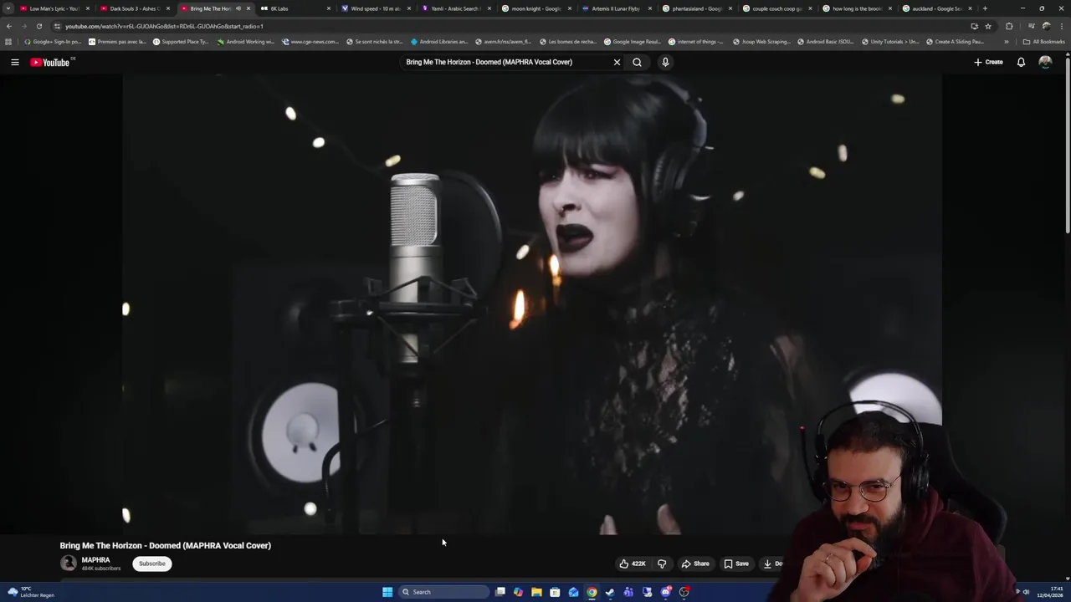The width and height of the screenshot is (1071, 602).
Task: Save the video to a playlist
Action: pyautogui.click(x=736, y=564)
